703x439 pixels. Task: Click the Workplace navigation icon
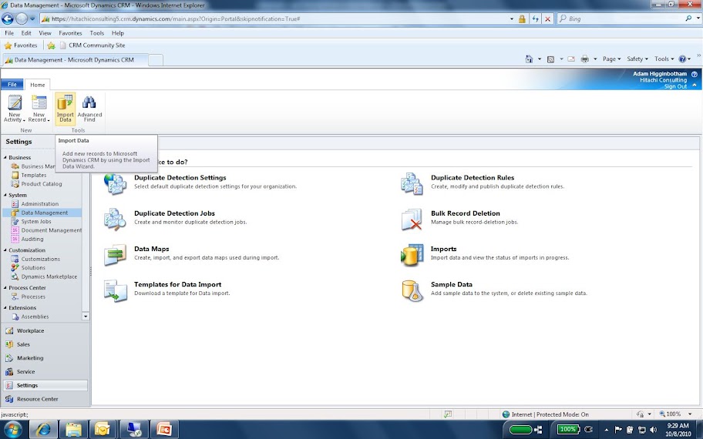[x=9, y=330]
